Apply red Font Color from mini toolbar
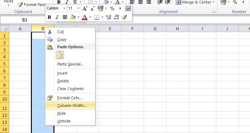 (85, 17)
